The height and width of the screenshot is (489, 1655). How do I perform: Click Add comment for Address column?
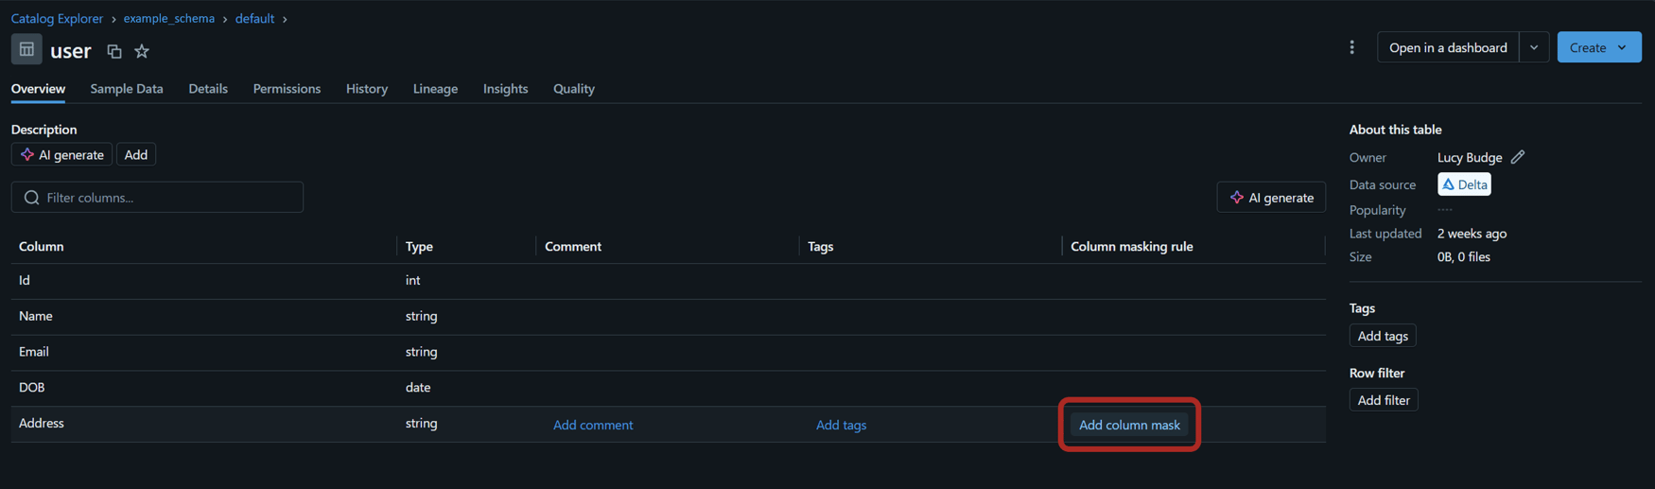(x=593, y=425)
